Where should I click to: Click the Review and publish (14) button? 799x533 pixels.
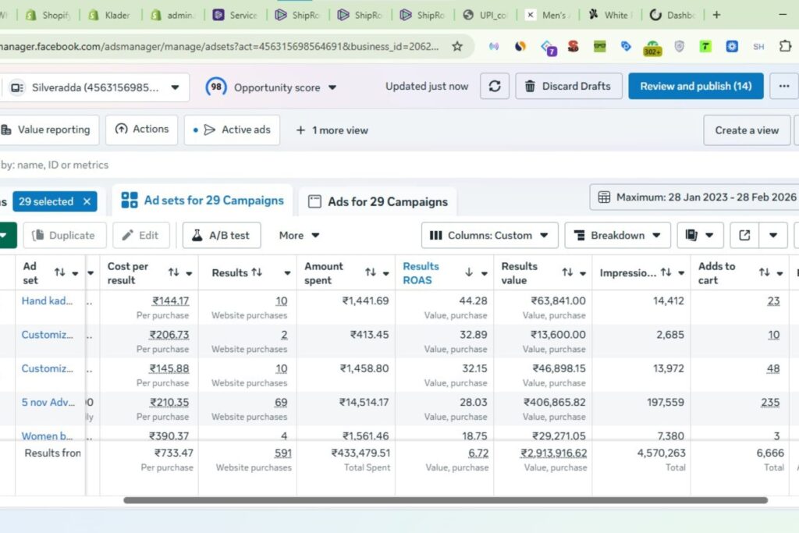[695, 86]
